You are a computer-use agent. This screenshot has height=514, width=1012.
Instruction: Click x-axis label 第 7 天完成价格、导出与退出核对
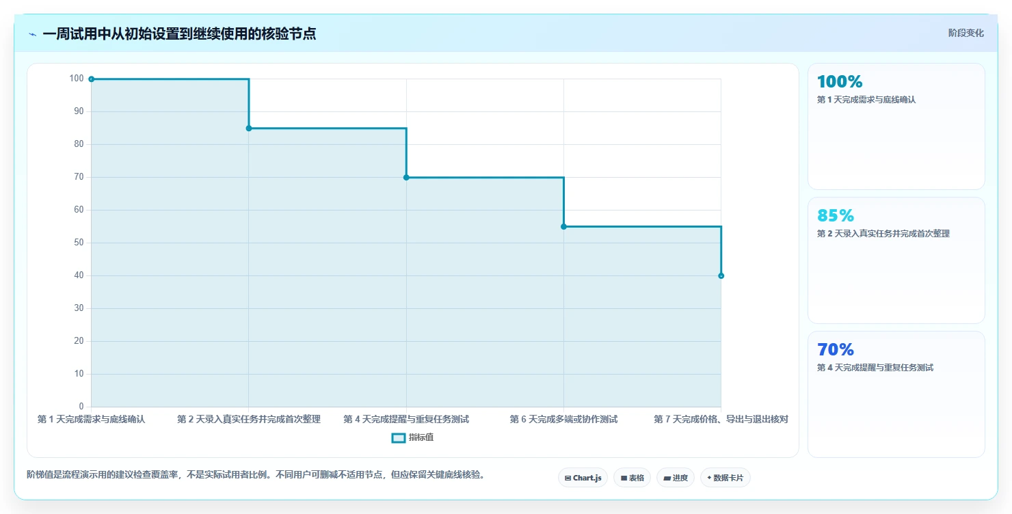721,419
